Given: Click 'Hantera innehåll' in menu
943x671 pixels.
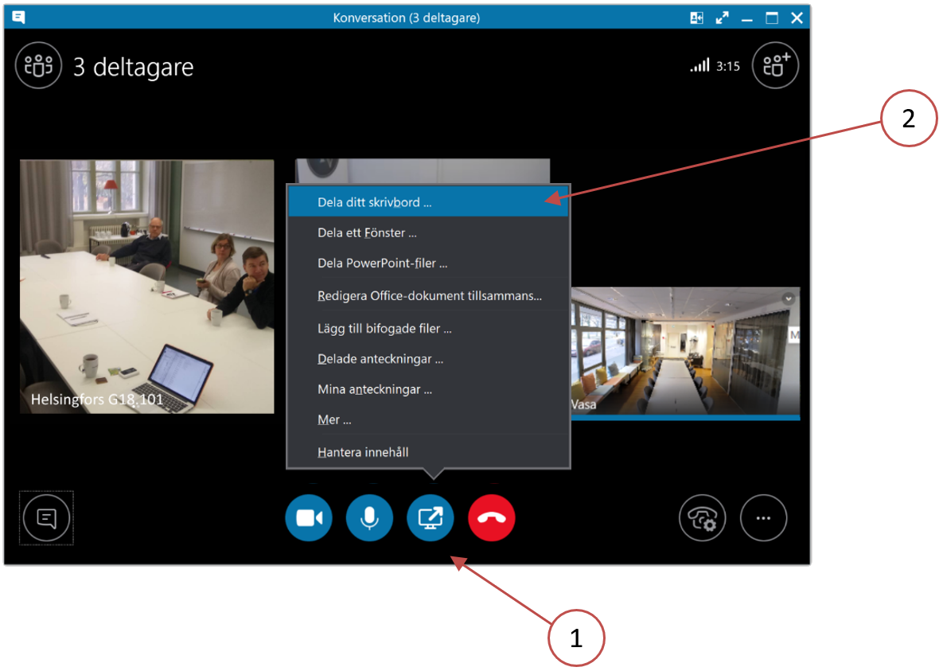Looking at the screenshot, I should [x=363, y=452].
